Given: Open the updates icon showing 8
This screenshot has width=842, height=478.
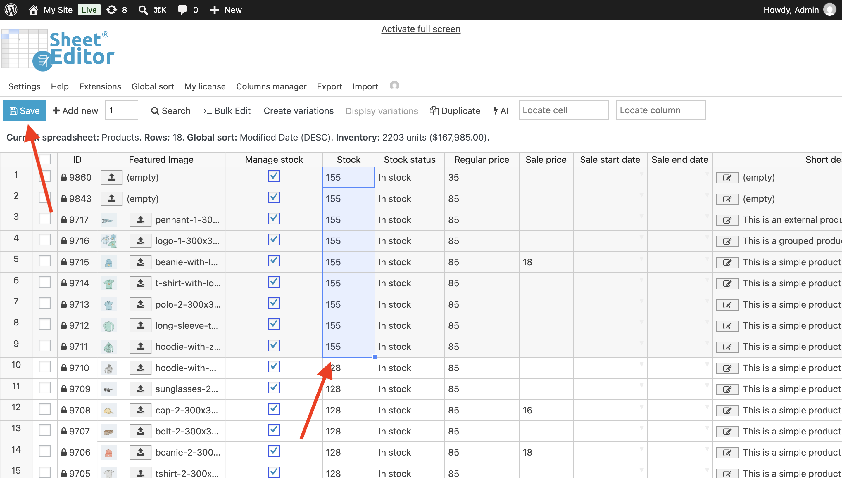Looking at the screenshot, I should click(112, 10).
